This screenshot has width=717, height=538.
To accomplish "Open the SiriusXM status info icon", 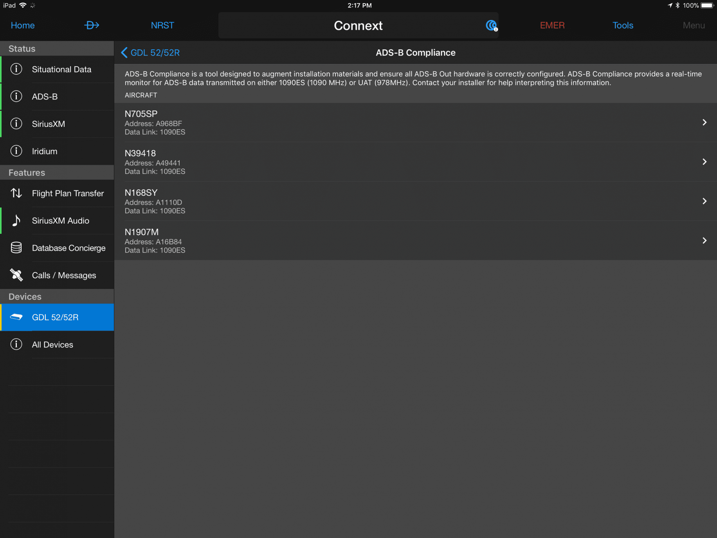I will 16,124.
